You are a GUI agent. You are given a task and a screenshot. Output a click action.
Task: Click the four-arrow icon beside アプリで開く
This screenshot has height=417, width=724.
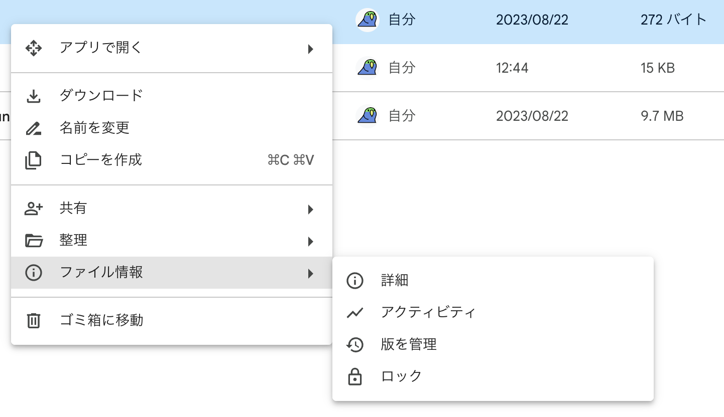[33, 48]
